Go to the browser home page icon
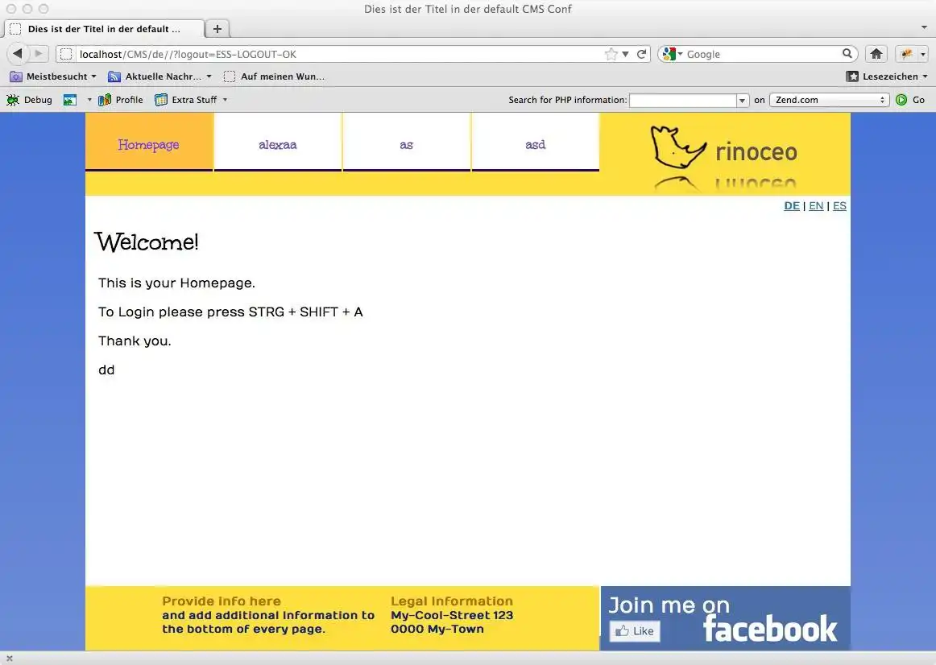The image size is (936, 665). [876, 54]
